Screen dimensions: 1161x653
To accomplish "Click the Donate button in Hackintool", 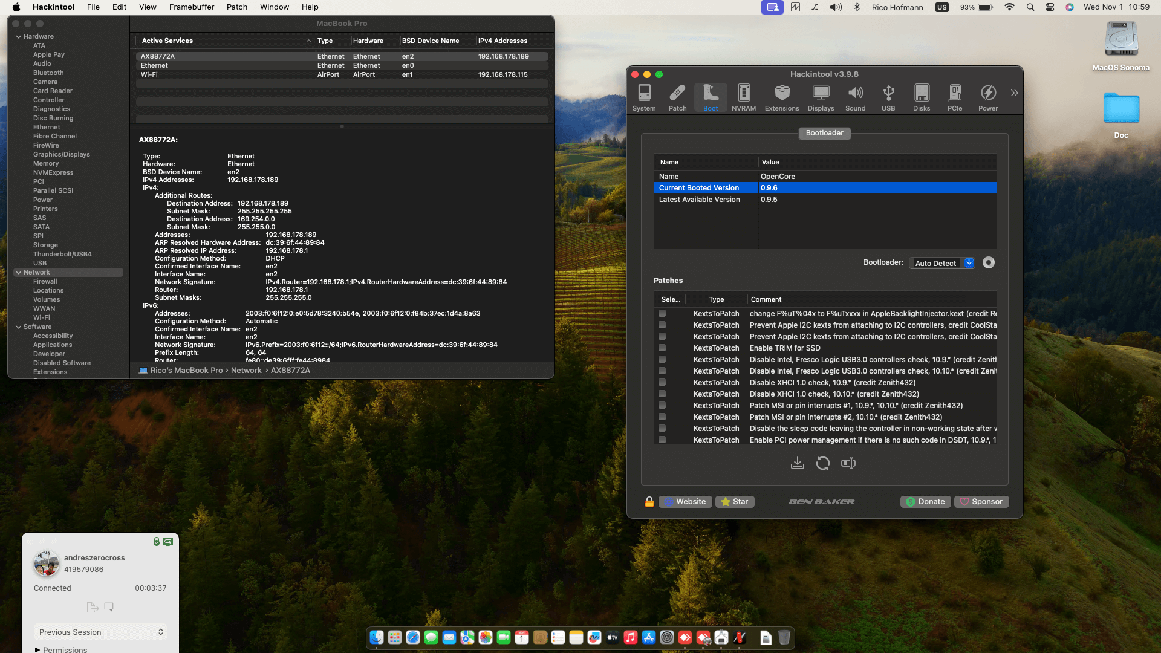I will [925, 502].
